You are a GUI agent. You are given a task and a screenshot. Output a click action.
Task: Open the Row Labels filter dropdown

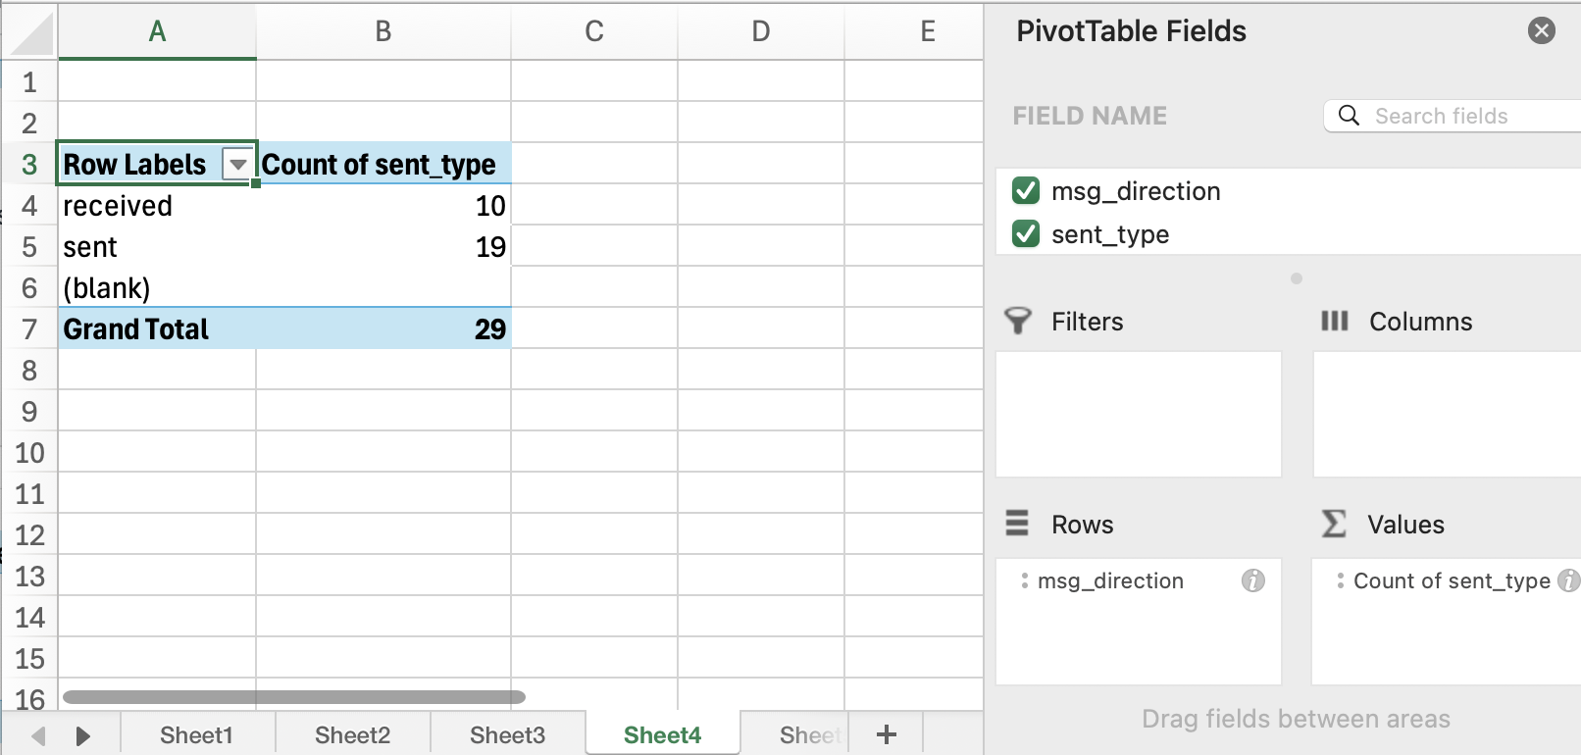(x=237, y=165)
